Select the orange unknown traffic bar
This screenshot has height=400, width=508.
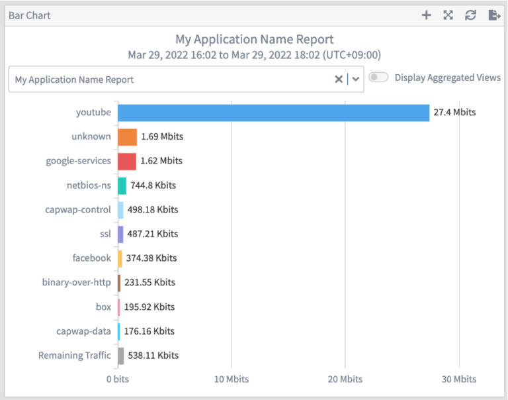tap(127, 137)
